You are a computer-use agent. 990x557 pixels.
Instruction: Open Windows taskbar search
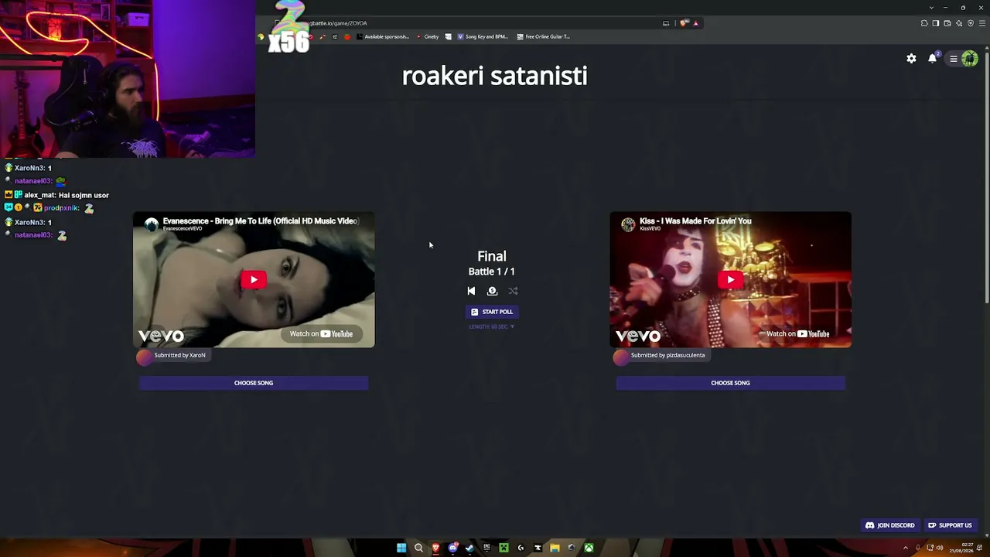(418, 548)
